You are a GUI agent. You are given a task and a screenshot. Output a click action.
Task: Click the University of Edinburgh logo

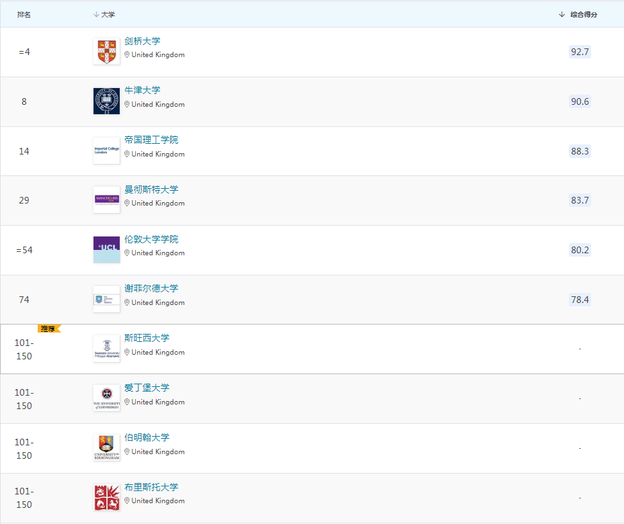click(106, 398)
